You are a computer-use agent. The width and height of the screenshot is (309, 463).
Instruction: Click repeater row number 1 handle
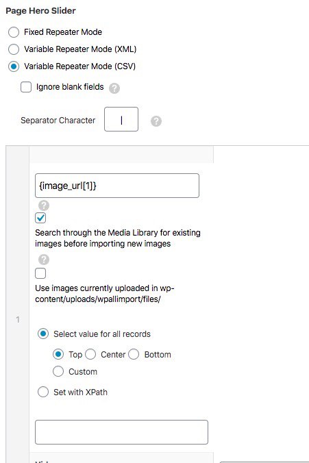point(18,319)
